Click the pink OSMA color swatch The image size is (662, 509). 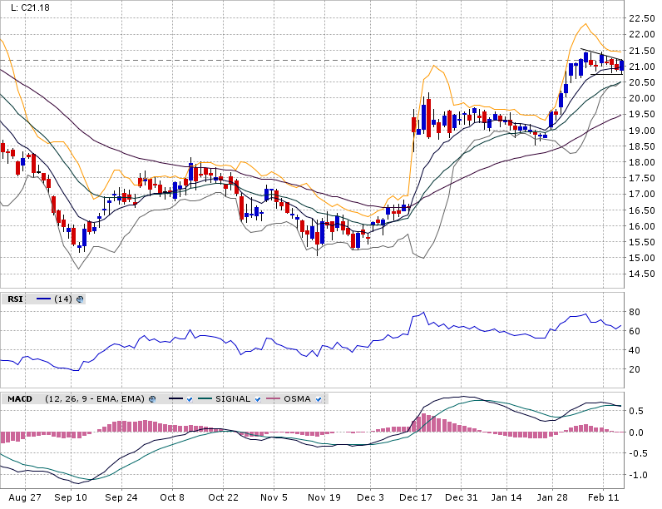pos(273,399)
